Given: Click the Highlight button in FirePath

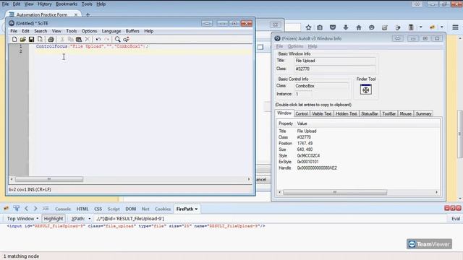Looking at the screenshot, I should (x=54, y=218).
